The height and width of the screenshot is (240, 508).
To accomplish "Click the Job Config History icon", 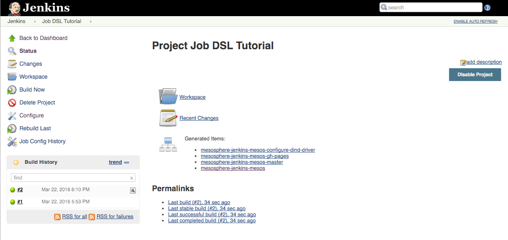I will (12, 141).
